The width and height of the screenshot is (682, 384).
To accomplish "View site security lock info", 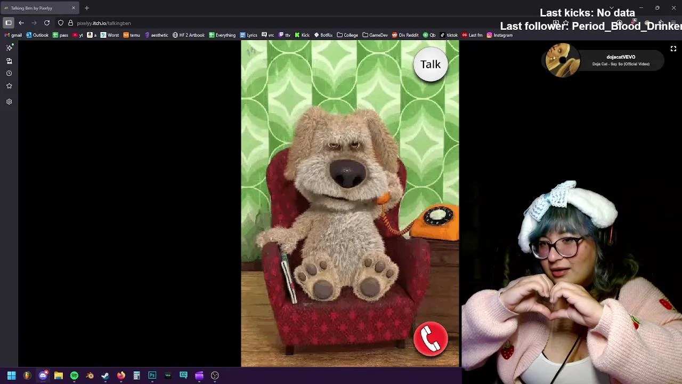I will pyautogui.click(x=70, y=23).
